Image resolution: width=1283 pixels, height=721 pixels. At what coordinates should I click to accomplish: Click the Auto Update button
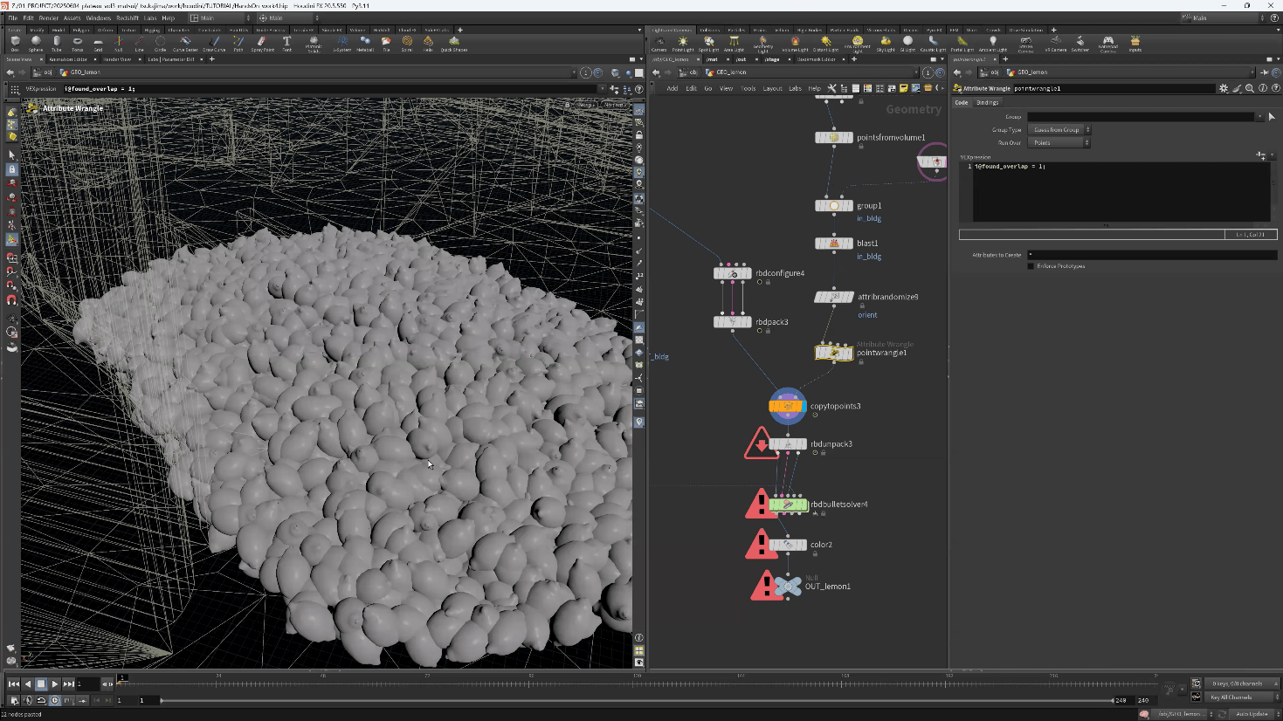click(x=1251, y=714)
